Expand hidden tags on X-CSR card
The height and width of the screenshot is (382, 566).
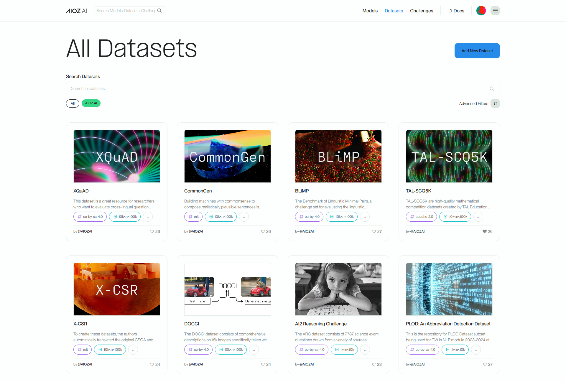pos(133,350)
